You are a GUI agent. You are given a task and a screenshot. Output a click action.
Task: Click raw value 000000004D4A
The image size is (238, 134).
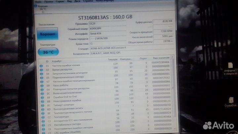click(161, 82)
